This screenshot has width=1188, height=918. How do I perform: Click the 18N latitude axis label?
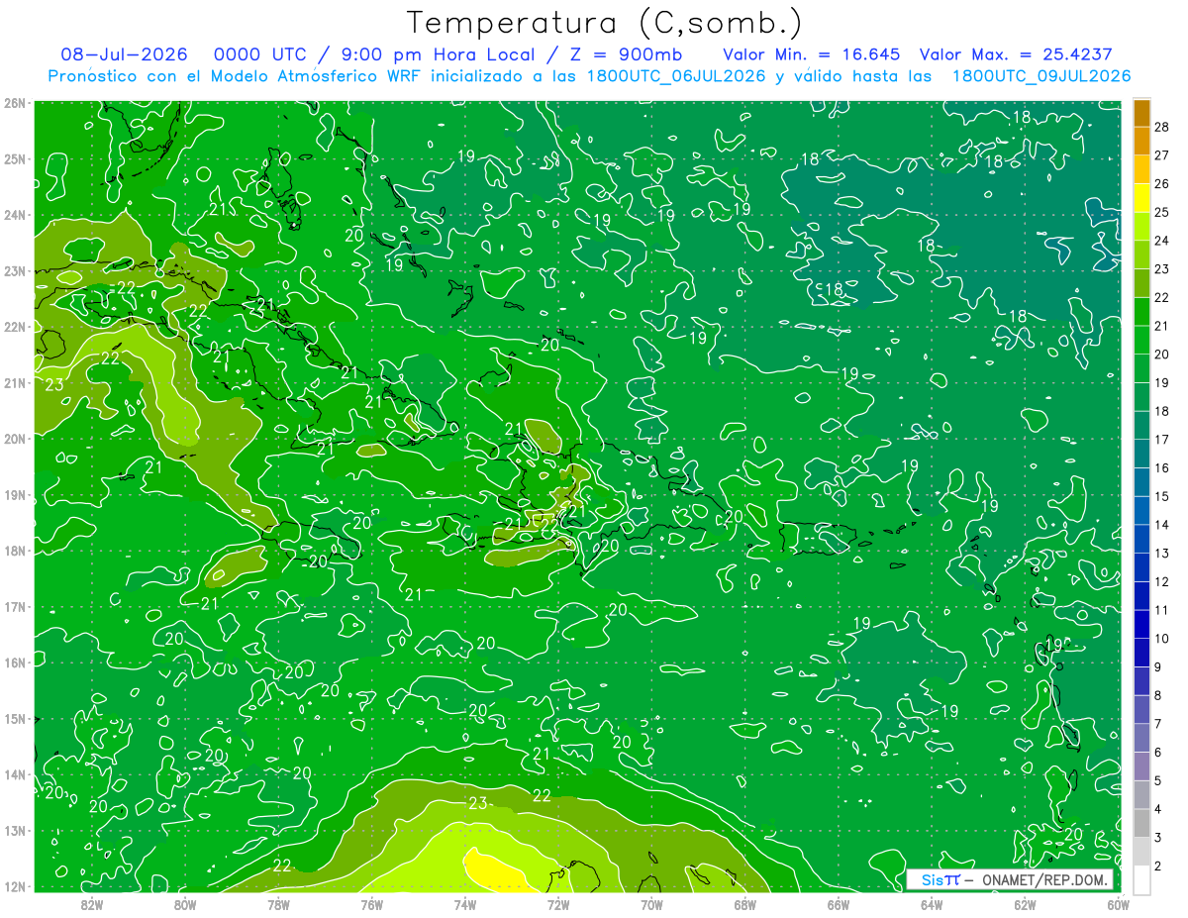click(14, 551)
